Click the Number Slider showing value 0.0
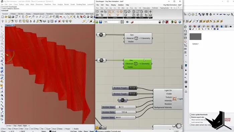The height and width of the screenshot is (132, 234). 119,117
